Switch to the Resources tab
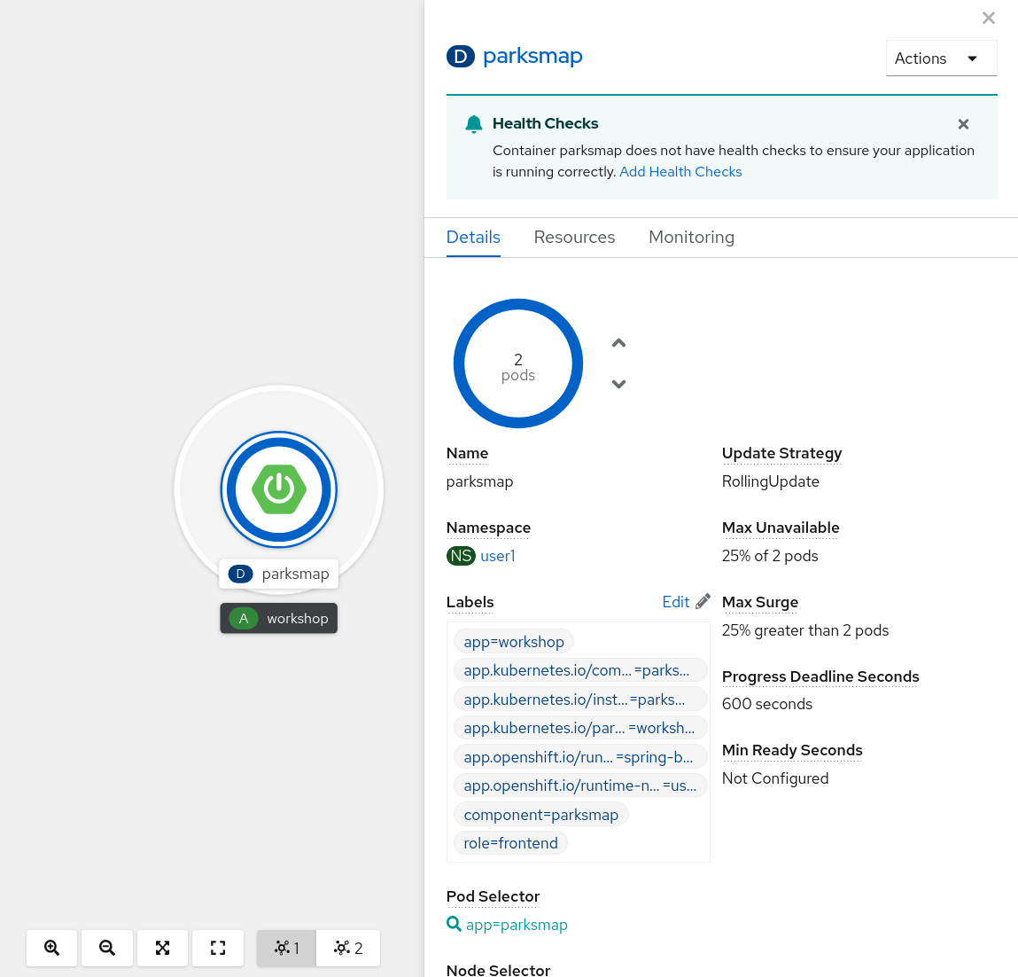The image size is (1018, 977). 574,238
